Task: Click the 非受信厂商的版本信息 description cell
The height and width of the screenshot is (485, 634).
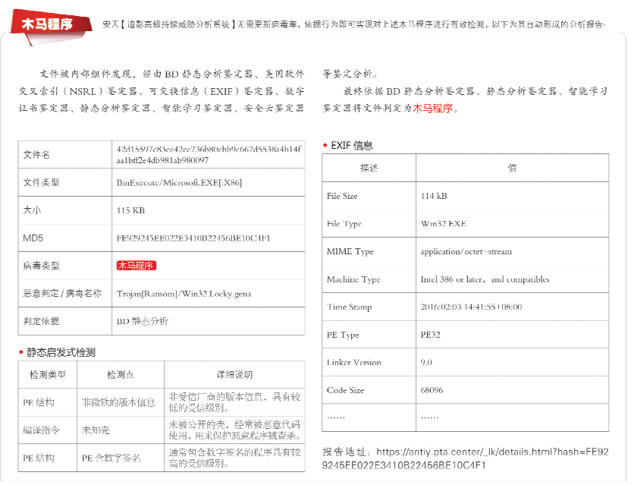Action: point(234,402)
